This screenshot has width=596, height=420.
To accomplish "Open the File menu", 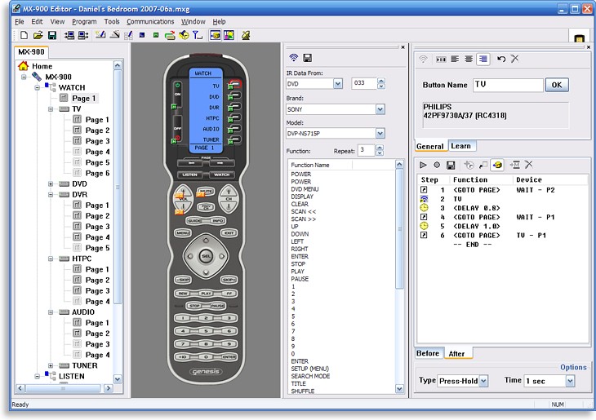I will pyautogui.click(x=19, y=22).
